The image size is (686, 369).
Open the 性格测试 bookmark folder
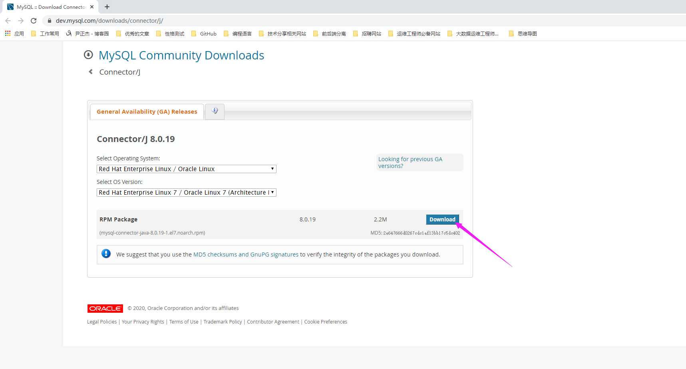click(x=170, y=34)
